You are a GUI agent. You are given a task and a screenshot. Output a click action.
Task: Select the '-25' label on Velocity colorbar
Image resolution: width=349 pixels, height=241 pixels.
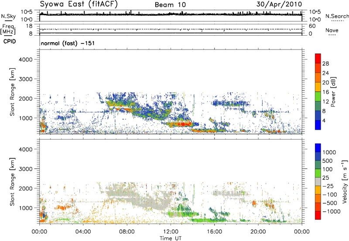coord(328,186)
